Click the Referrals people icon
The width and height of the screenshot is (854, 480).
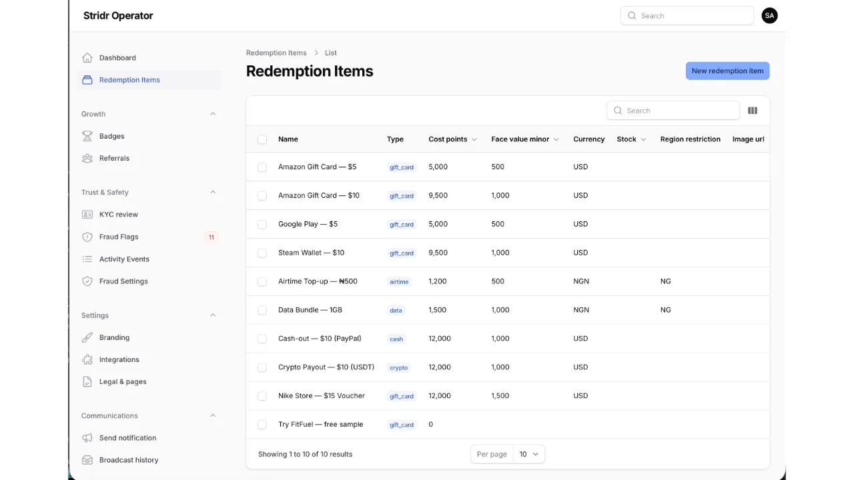click(x=87, y=158)
